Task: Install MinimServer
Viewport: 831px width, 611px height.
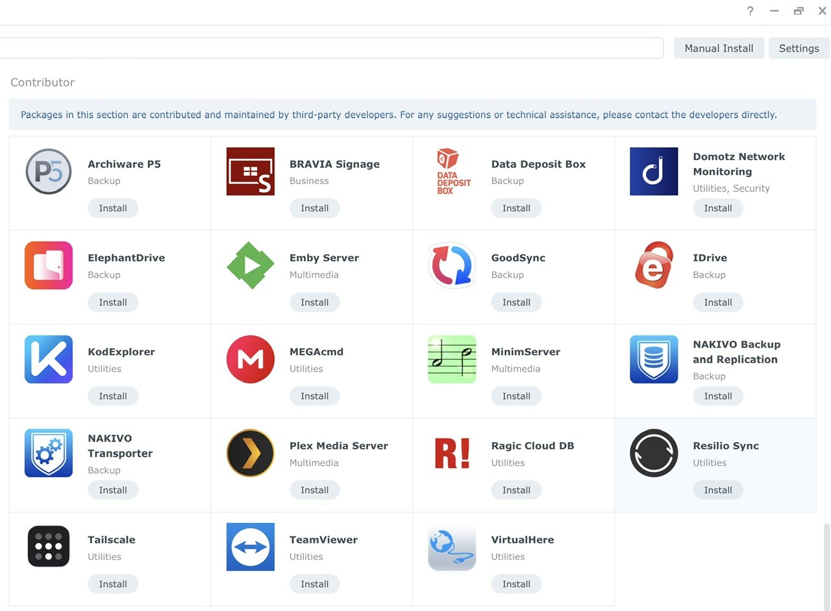Action: click(x=517, y=396)
